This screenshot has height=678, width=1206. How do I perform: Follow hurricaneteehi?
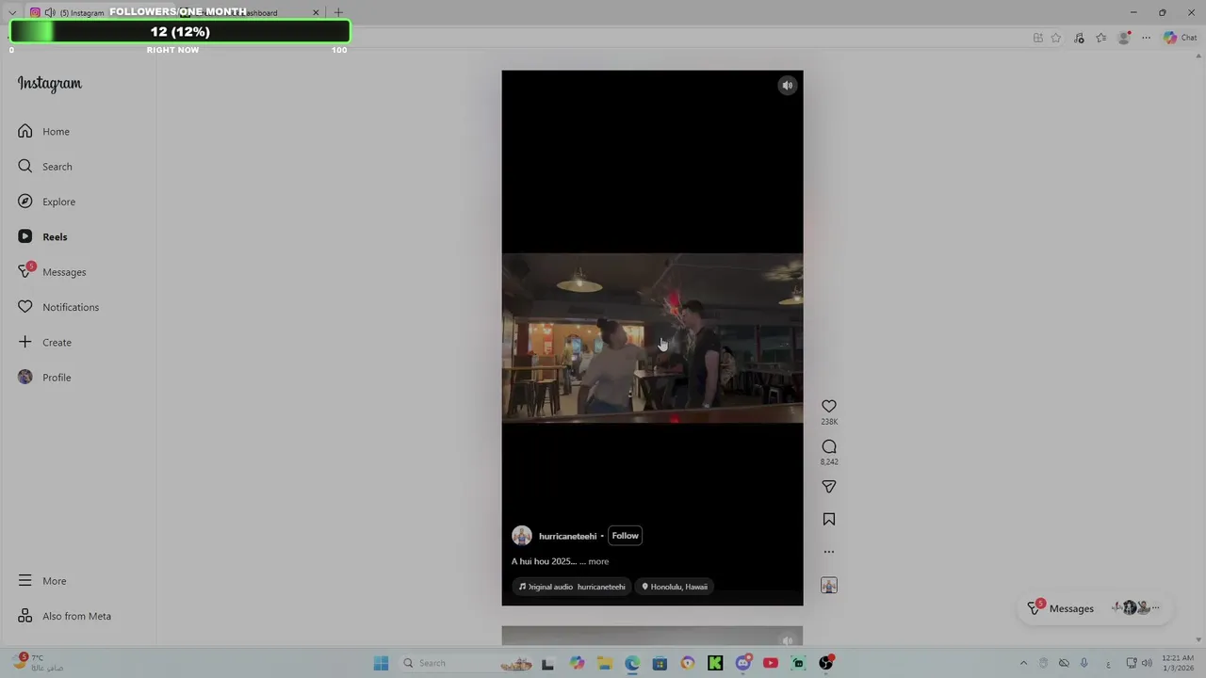[x=625, y=536]
